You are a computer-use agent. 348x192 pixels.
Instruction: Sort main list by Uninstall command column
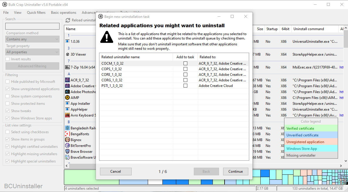click(315, 29)
